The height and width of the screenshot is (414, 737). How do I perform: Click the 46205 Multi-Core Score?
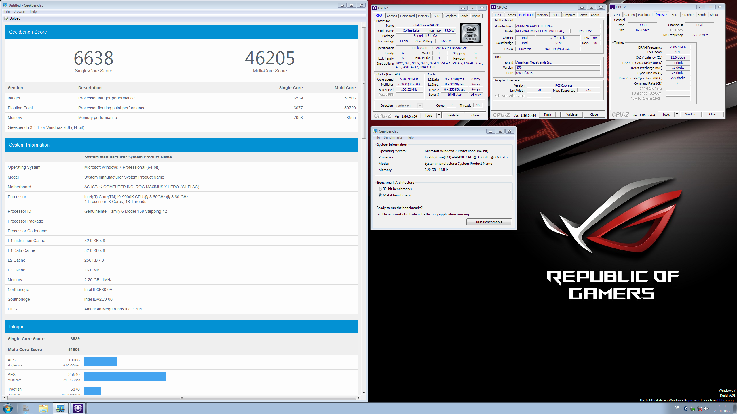270,58
